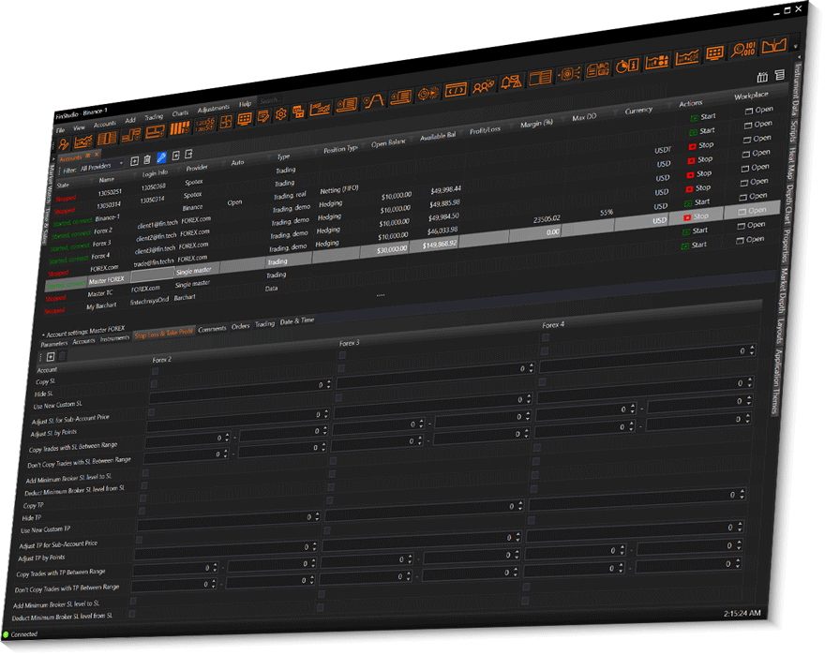Open the Adjustments menu

(x=213, y=108)
